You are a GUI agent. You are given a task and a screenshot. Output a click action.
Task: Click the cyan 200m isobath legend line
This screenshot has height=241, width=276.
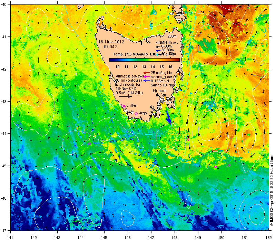pos(171,39)
